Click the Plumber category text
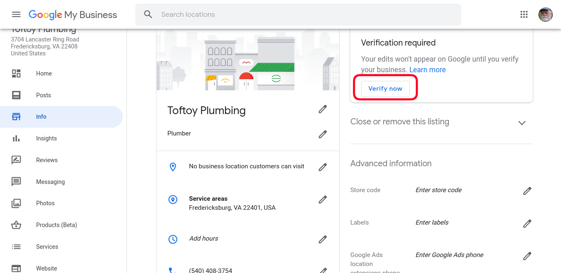The image size is (561, 273). point(179,133)
